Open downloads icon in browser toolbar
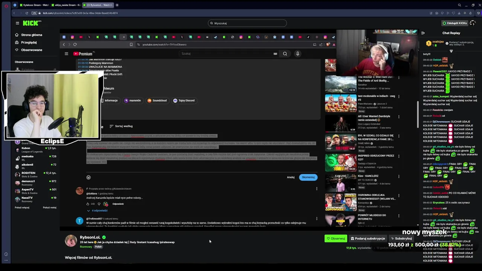482x271 pixels. click(459, 13)
